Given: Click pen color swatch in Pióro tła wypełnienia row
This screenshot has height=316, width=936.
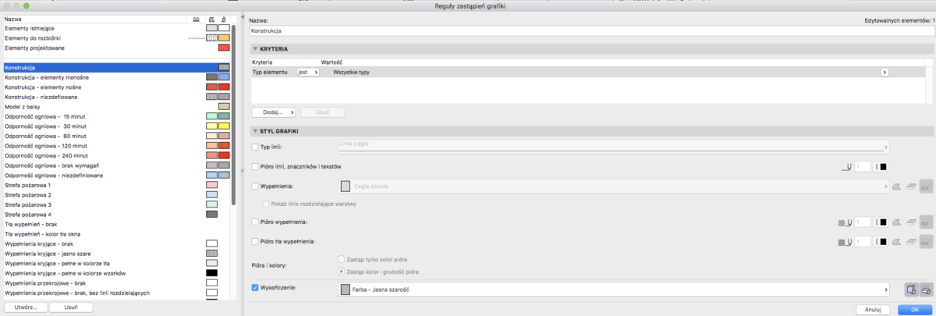Looking at the screenshot, I should (x=884, y=243).
